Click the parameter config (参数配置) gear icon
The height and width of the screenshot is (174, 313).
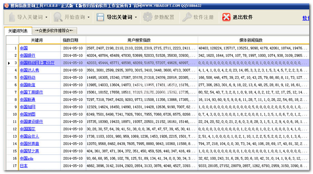point(148,17)
